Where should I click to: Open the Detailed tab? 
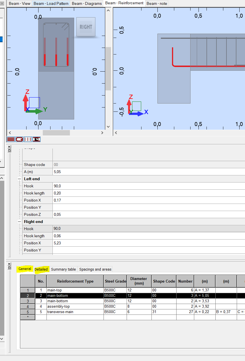41,269
